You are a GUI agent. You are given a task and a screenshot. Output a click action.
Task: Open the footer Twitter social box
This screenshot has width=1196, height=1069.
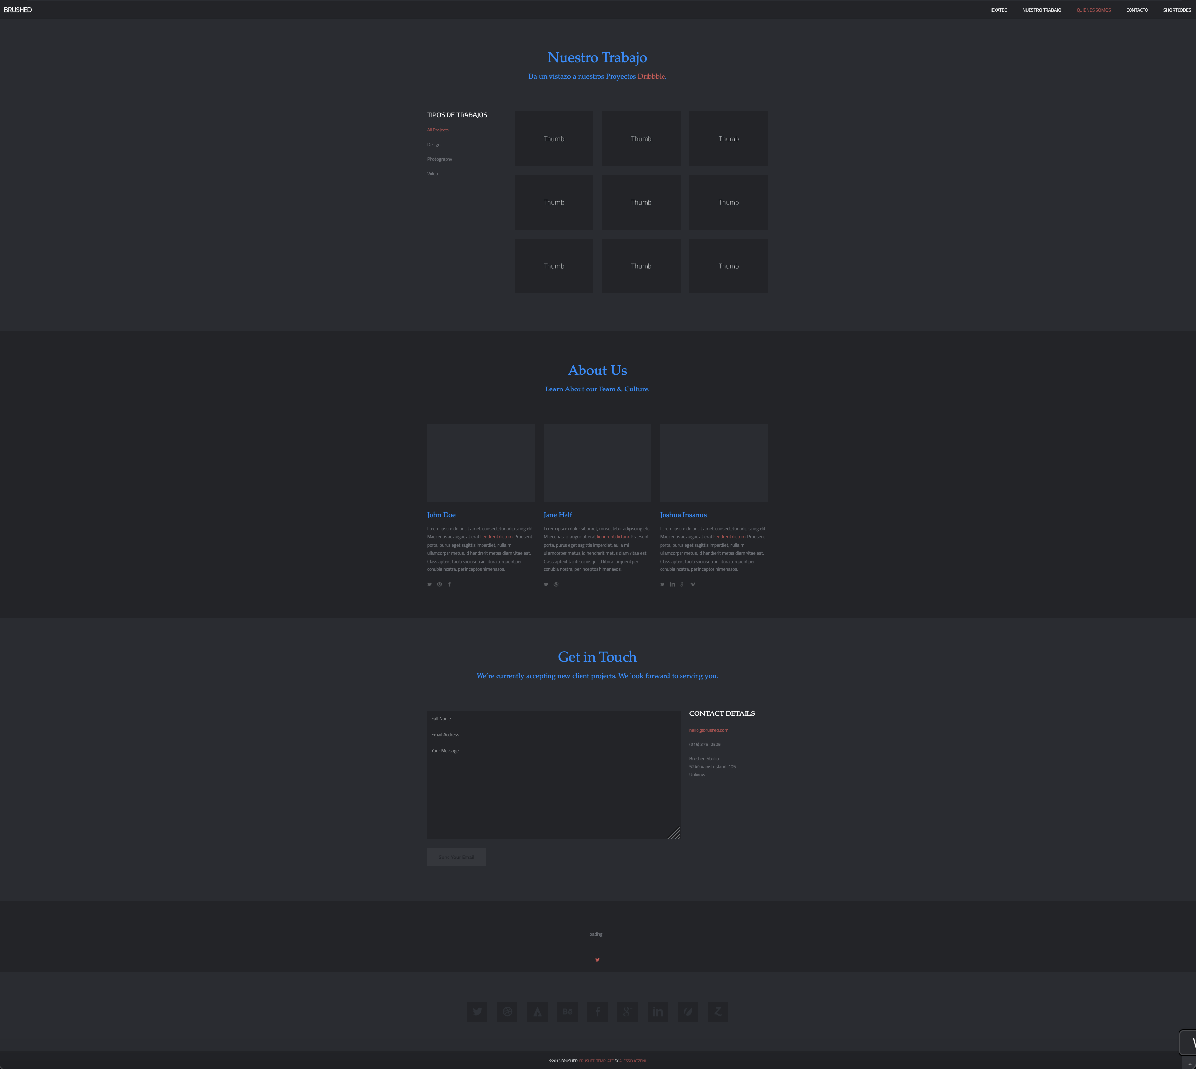pos(477,1011)
